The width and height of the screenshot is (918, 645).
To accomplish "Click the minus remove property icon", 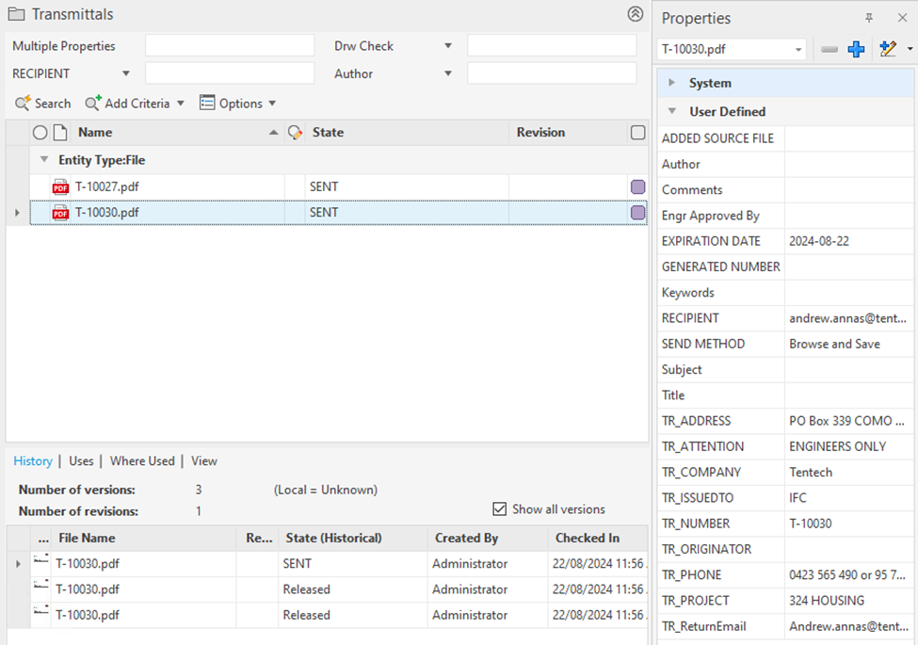I will (829, 49).
